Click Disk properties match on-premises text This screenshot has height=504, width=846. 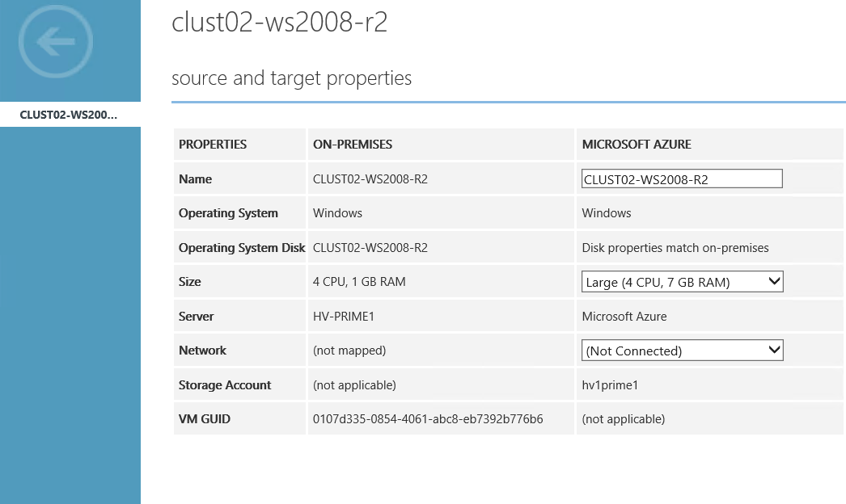pyautogui.click(x=675, y=248)
